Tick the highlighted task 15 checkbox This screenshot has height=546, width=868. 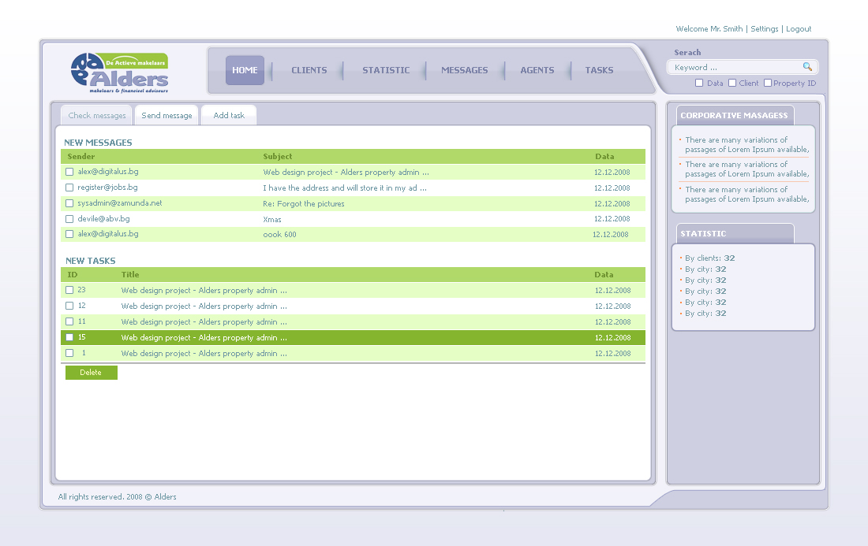69,337
